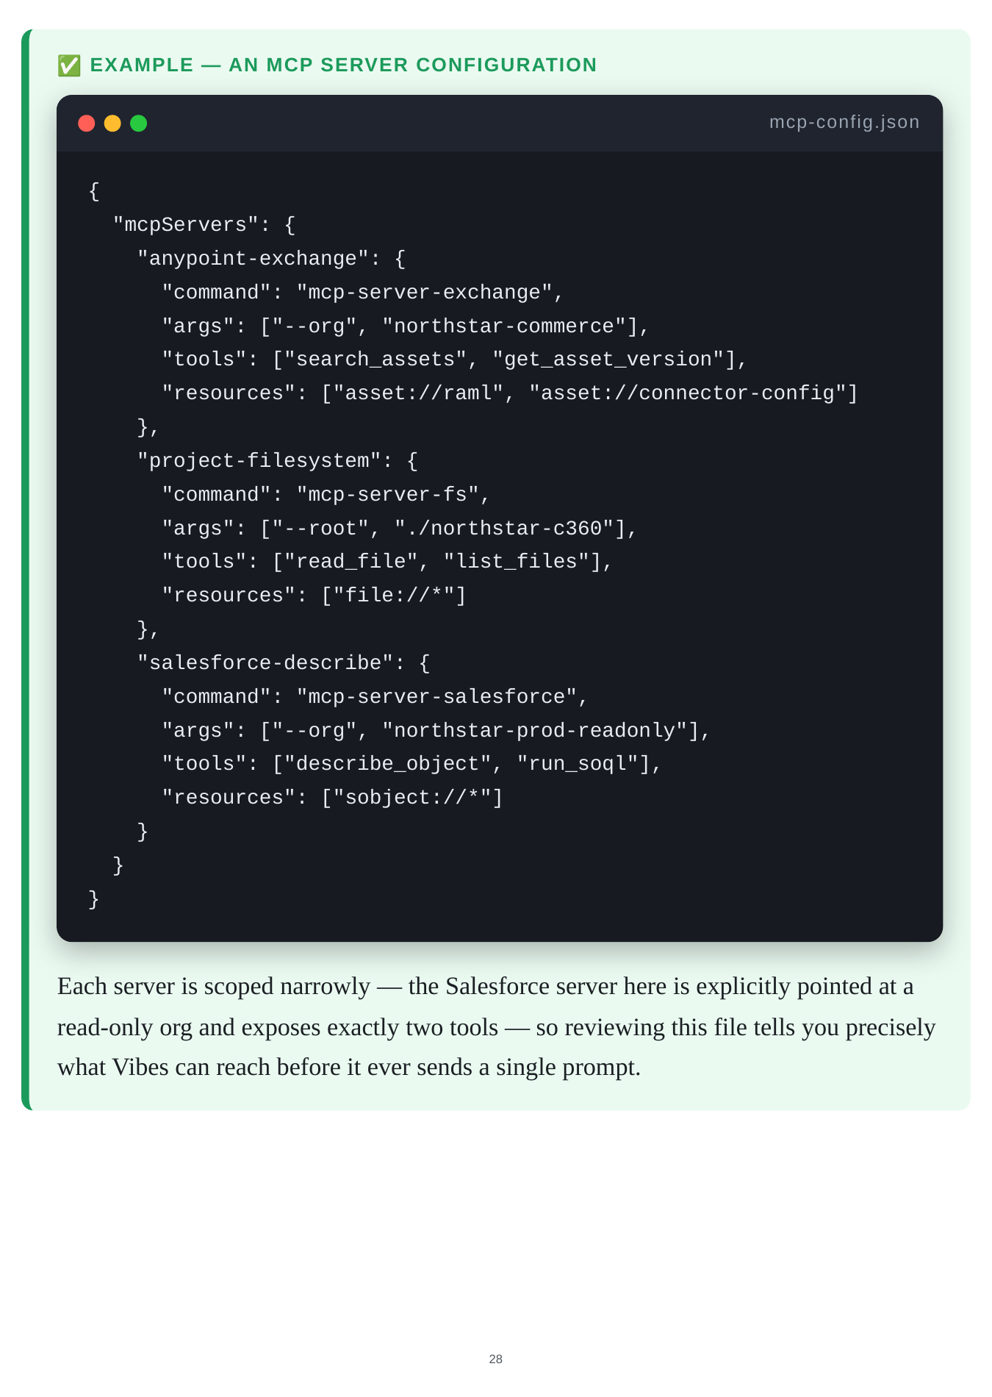The image size is (992, 1397).
Task: Click the "mcp-server-exchange" command value
Action: (424, 293)
